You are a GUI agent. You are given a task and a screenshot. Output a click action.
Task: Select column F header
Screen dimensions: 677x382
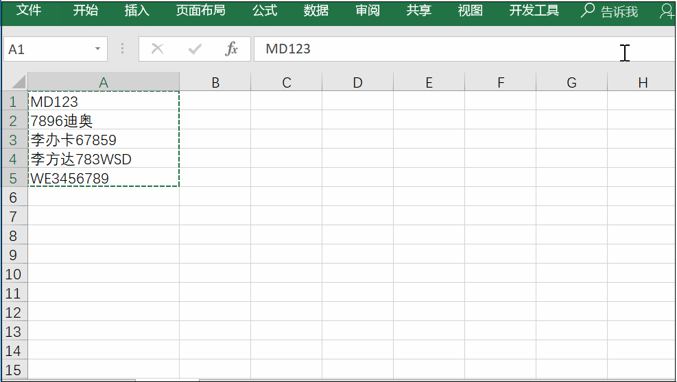coord(501,82)
